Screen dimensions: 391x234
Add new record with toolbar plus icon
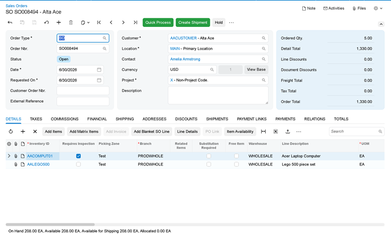(59, 22)
